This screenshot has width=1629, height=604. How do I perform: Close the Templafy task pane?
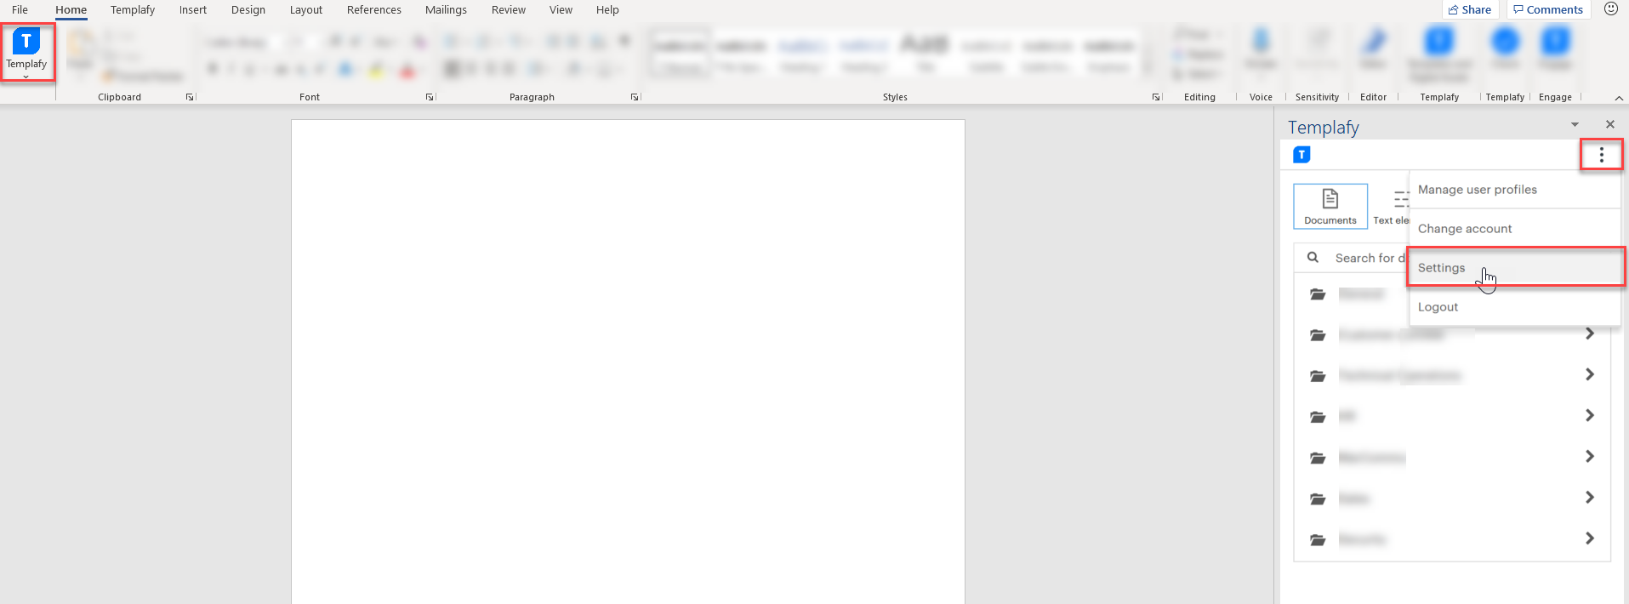pyautogui.click(x=1609, y=124)
